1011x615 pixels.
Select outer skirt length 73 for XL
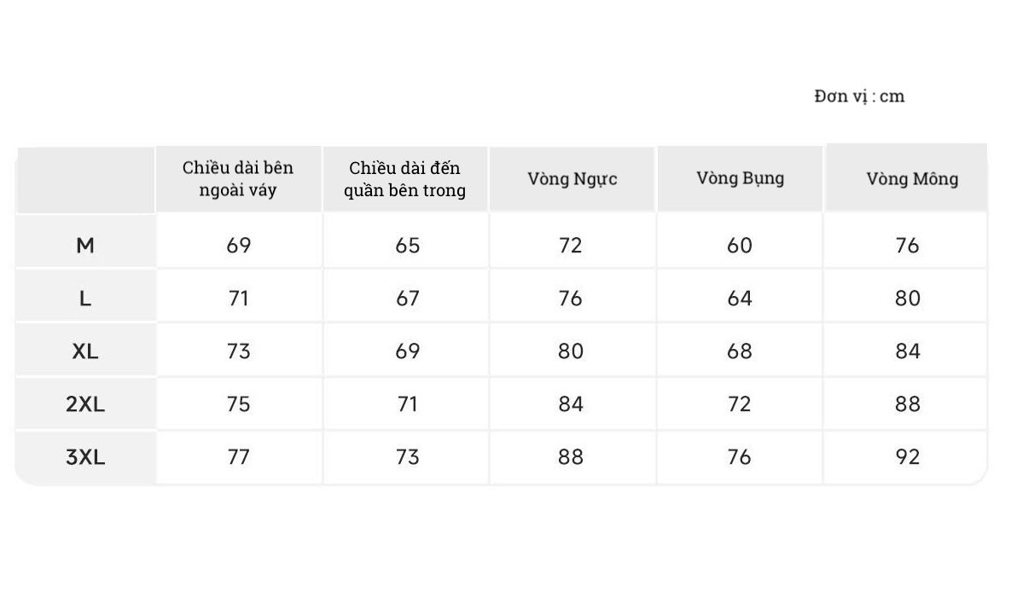pos(239,351)
